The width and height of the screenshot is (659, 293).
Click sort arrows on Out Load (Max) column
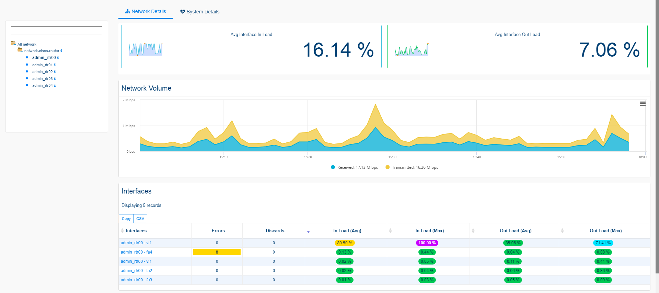tap(562, 231)
